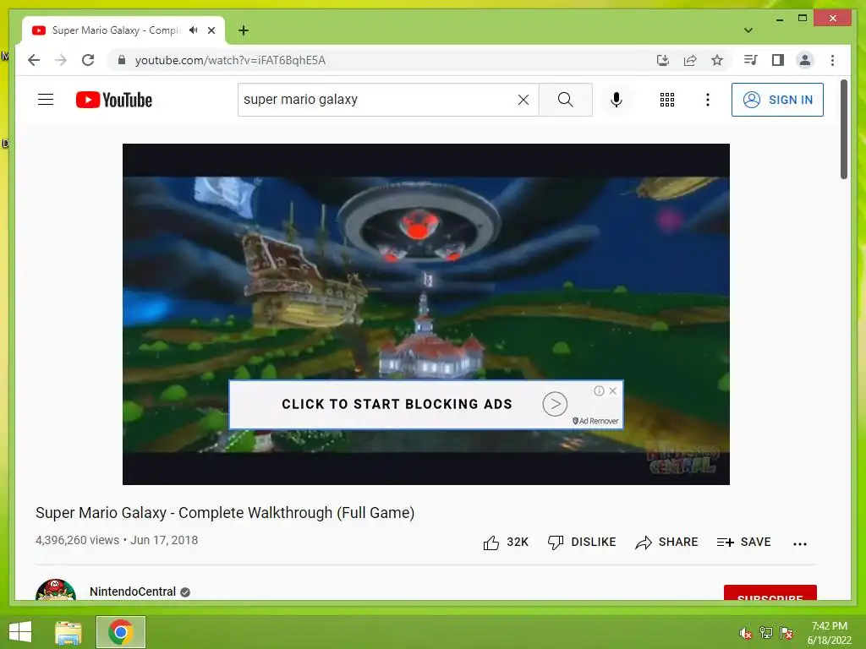Click Chrome taskbar icon
The height and width of the screenshot is (649, 866).
pyautogui.click(x=120, y=632)
